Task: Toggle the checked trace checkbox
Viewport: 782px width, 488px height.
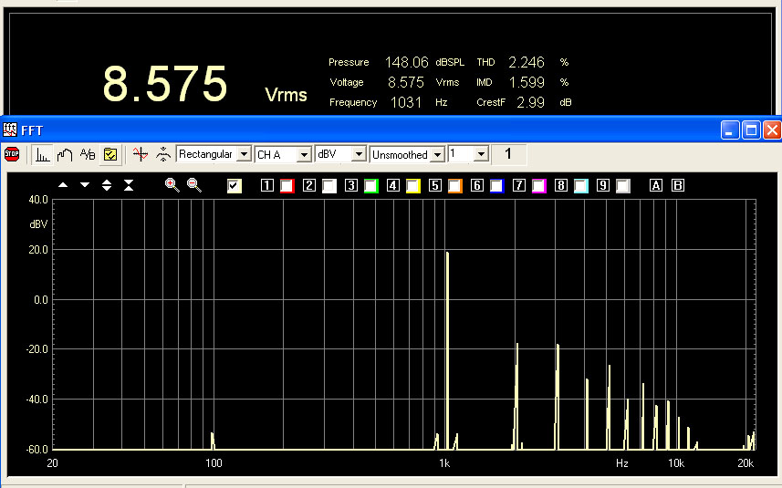Action: coord(235,186)
